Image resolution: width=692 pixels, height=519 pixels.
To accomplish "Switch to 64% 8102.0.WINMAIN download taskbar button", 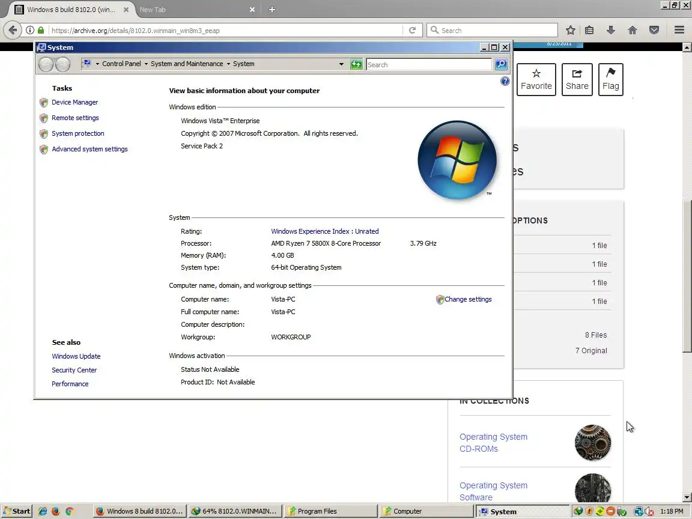I will (235, 511).
